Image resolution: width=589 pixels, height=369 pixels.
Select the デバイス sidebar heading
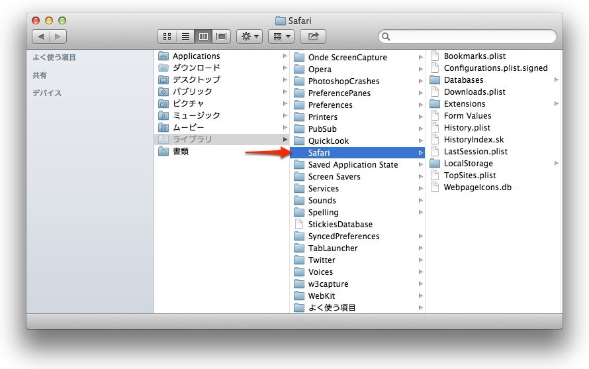point(47,93)
